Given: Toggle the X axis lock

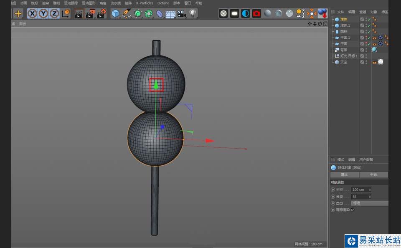Looking at the screenshot, I should (32, 13).
